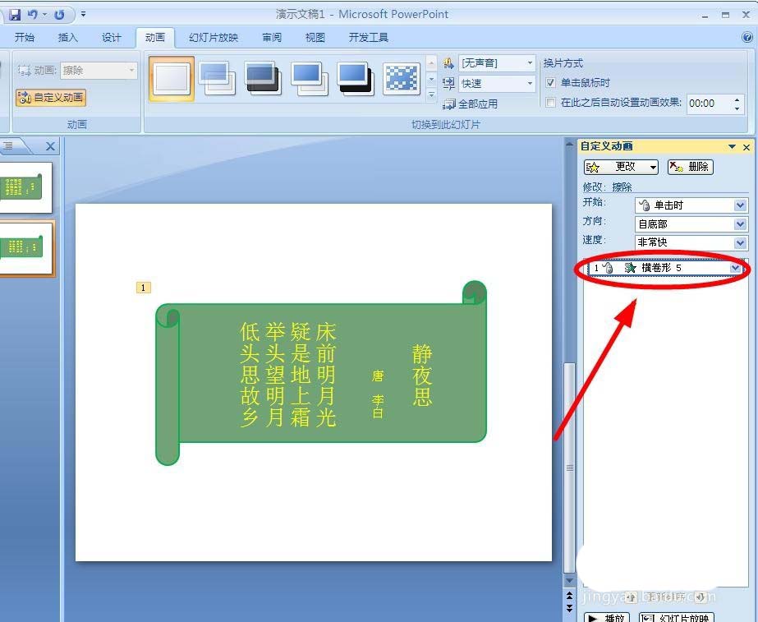Open the 插入 ribbon tab
Image resolution: width=758 pixels, height=622 pixels.
pos(67,37)
